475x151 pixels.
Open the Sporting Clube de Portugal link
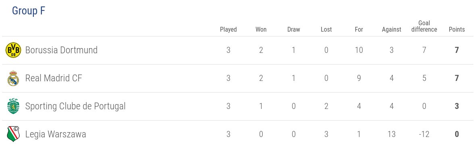coord(75,106)
